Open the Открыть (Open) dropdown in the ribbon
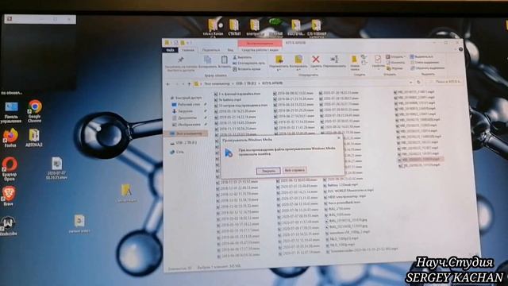Screen dimensions: 508x286 pyautogui.click(x=396, y=56)
